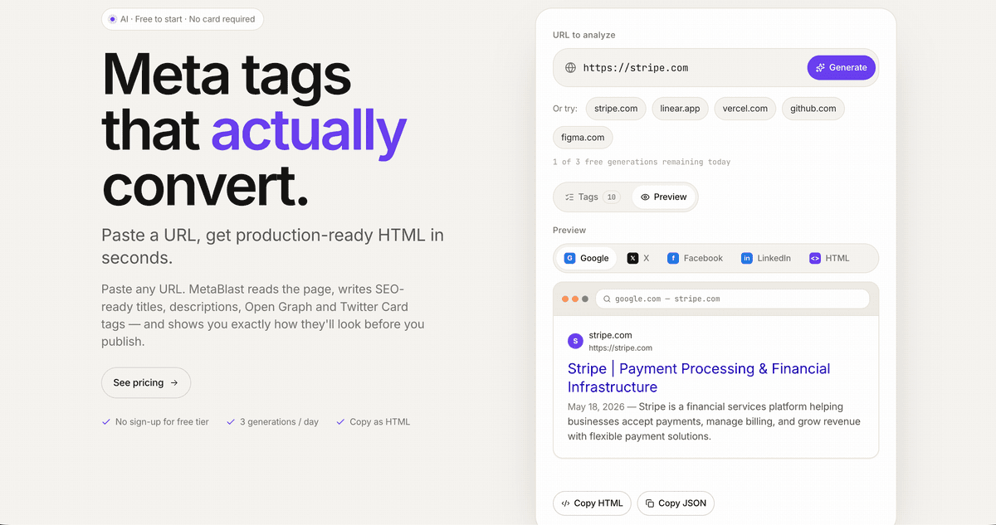Click the "3 generations / day" text
Viewport: 996px width, 525px height.
click(x=279, y=421)
